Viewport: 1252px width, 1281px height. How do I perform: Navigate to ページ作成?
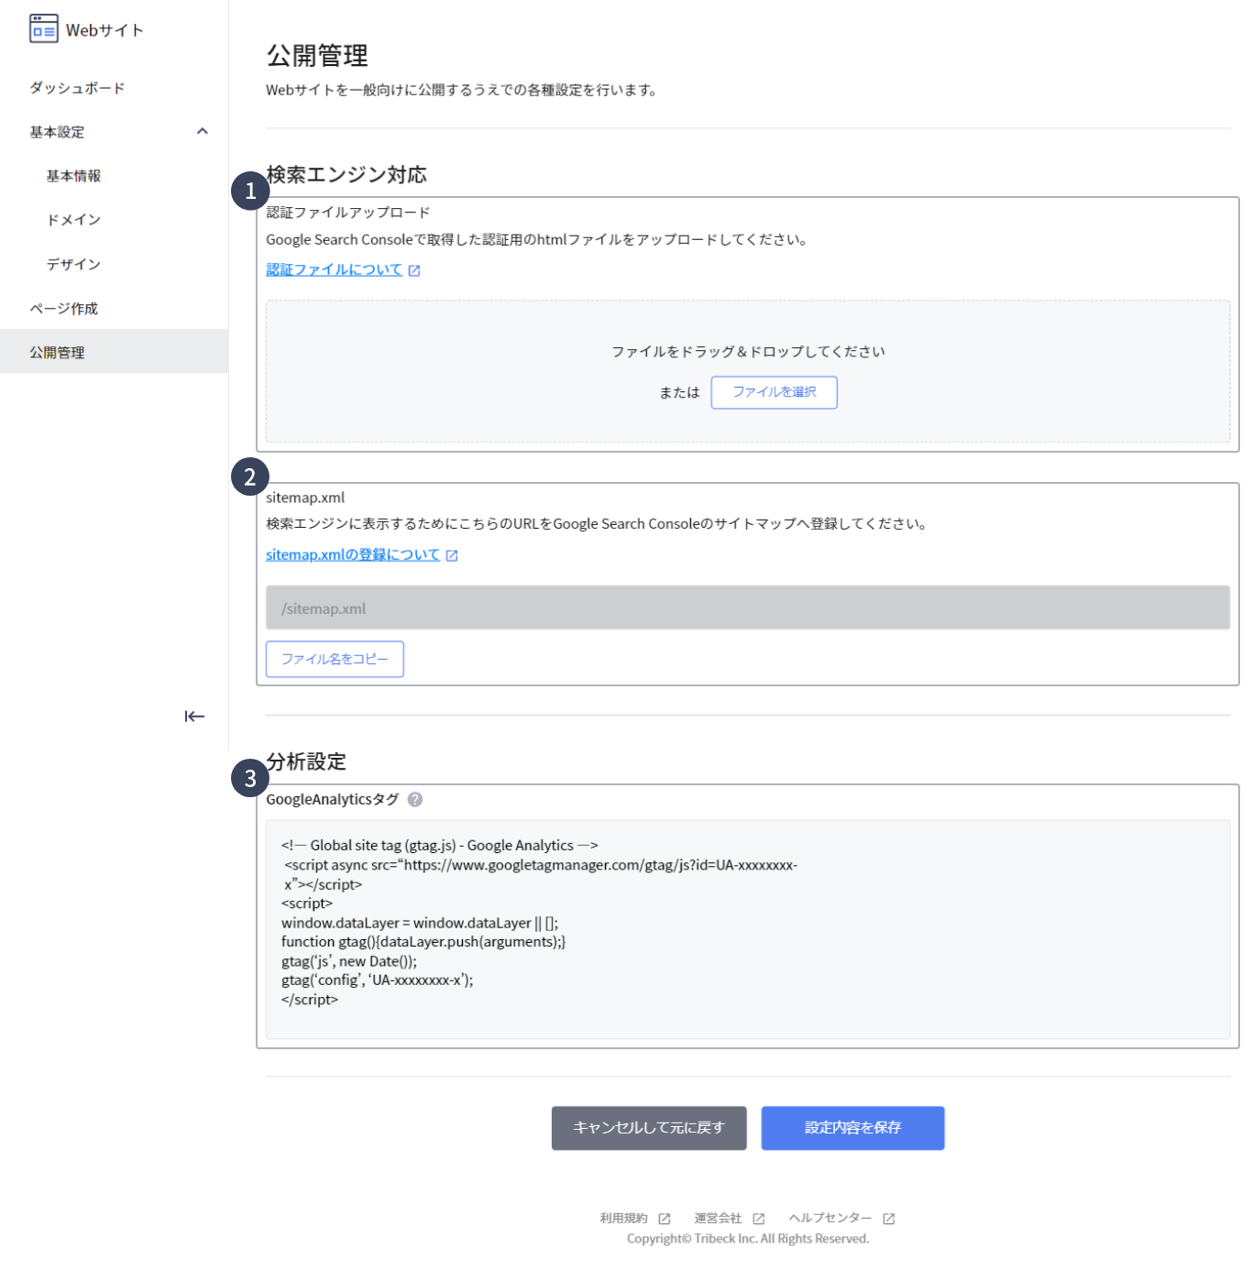[63, 309]
